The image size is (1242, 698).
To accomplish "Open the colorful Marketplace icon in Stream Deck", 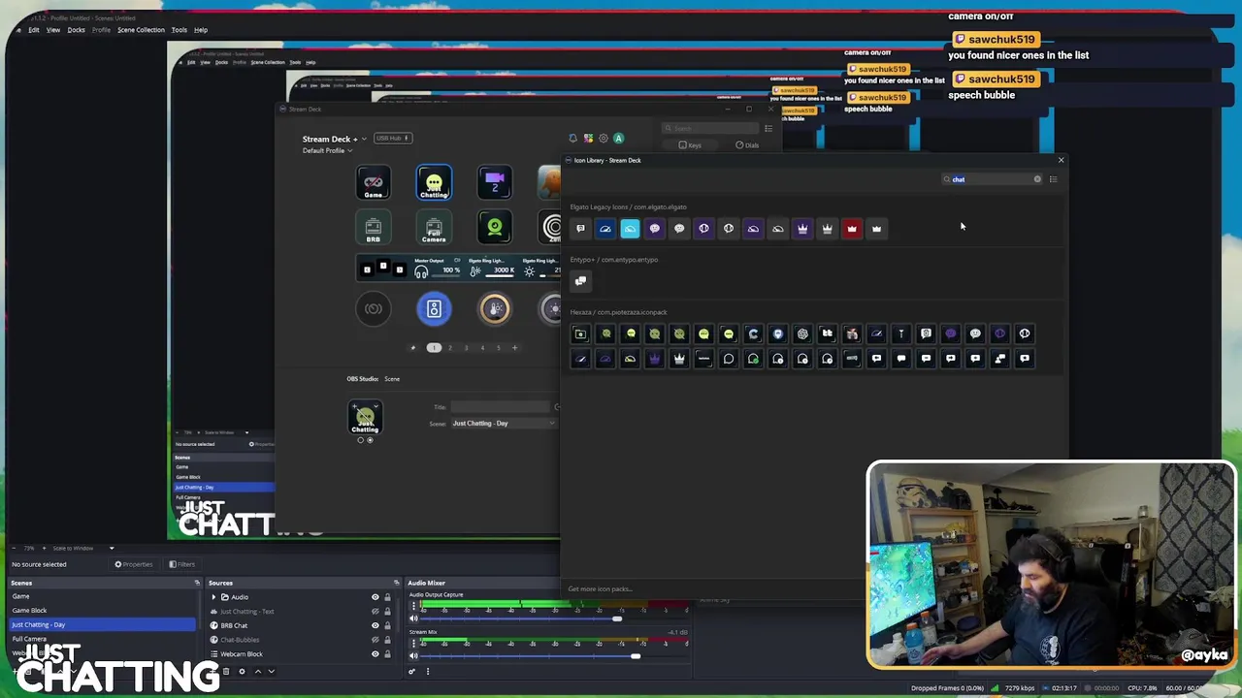I will (588, 139).
